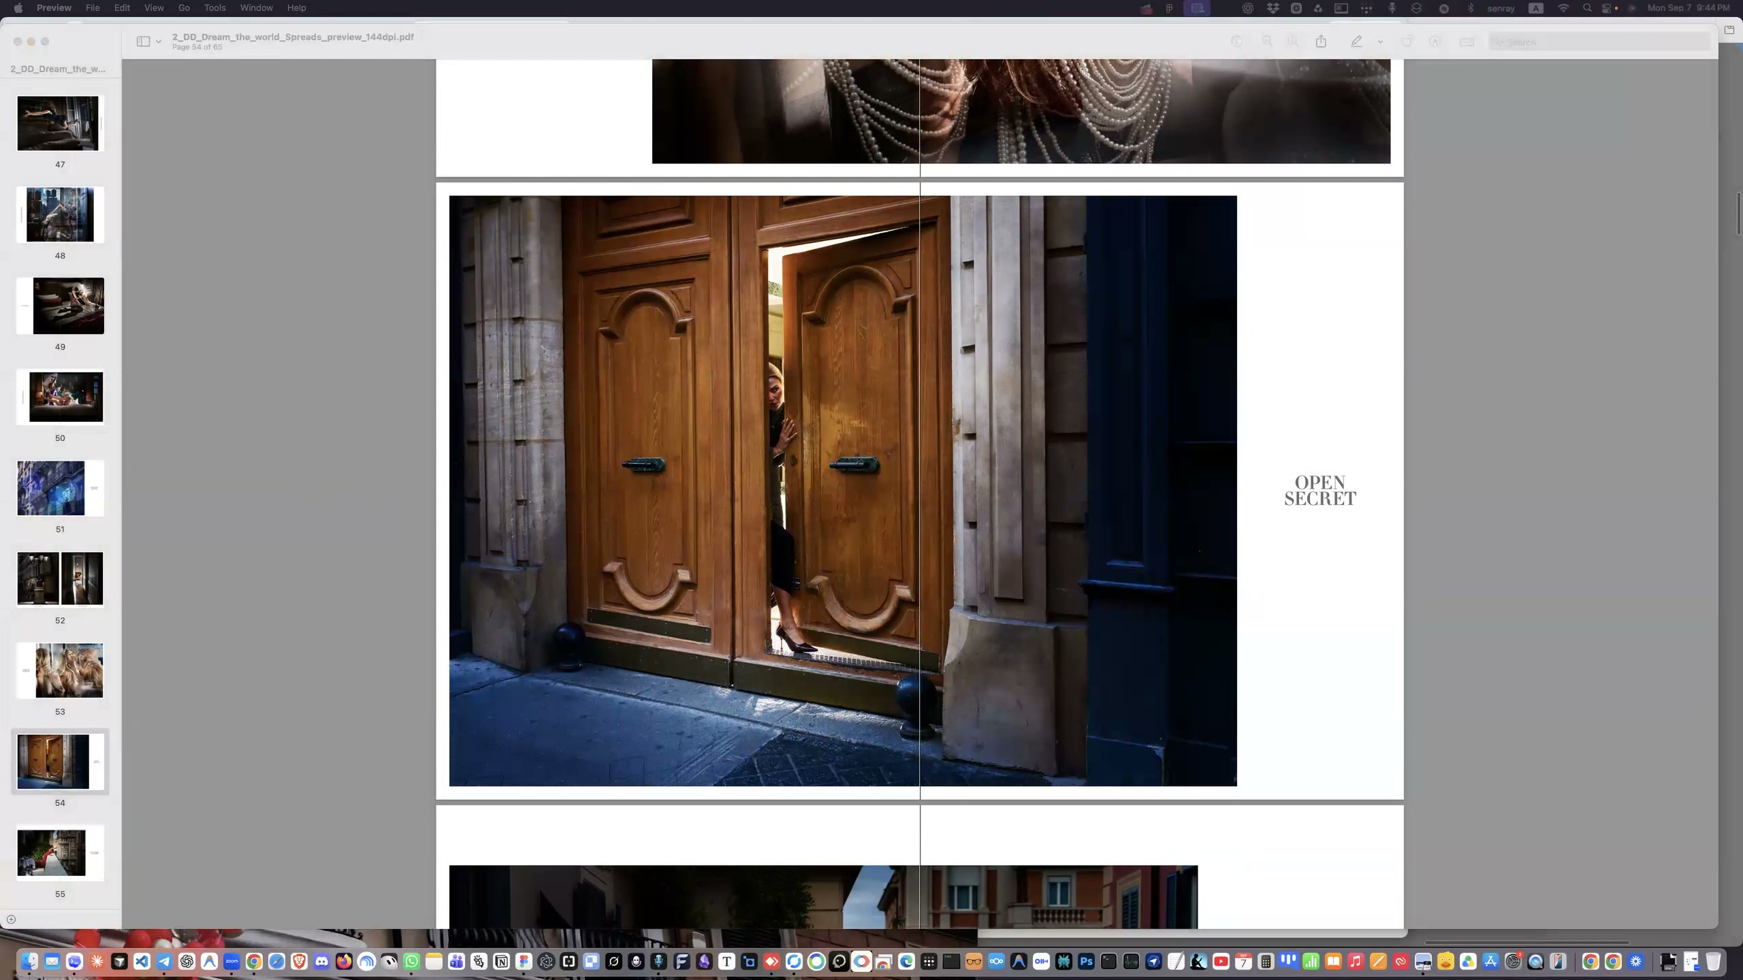
Task: Open Finder from the Dock
Action: pos(29,961)
